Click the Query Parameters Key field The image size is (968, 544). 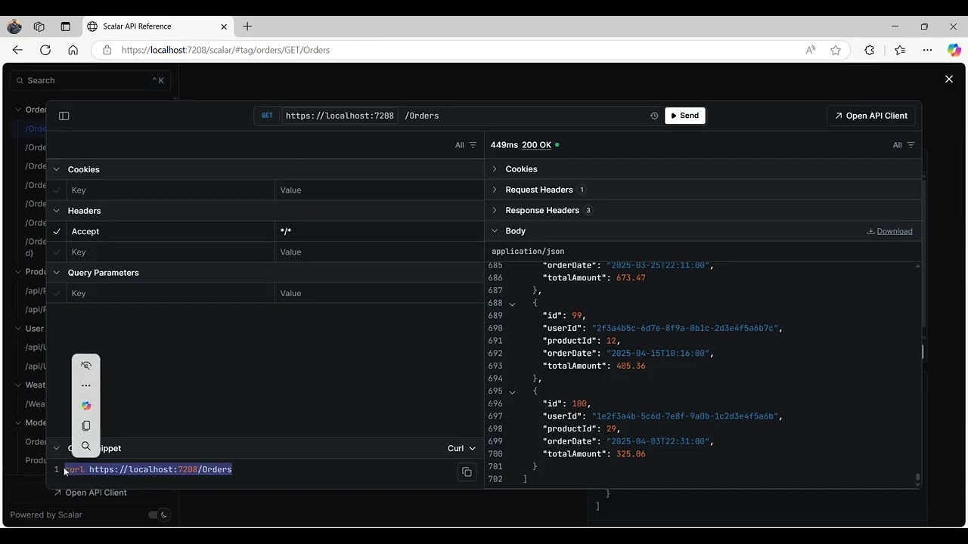(x=171, y=293)
